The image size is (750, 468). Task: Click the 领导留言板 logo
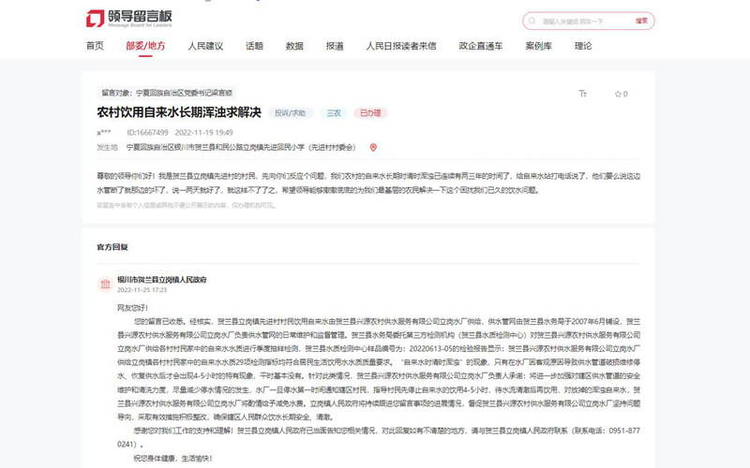pyautogui.click(x=128, y=20)
